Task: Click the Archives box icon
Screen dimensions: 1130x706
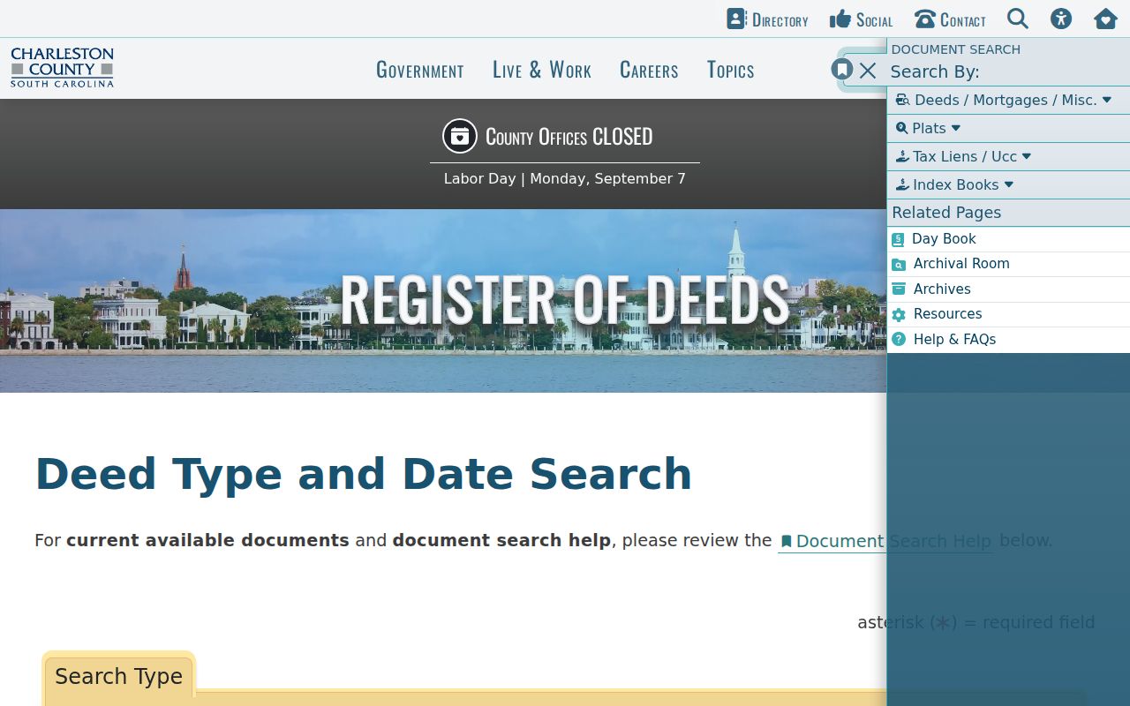Action: coord(899,289)
